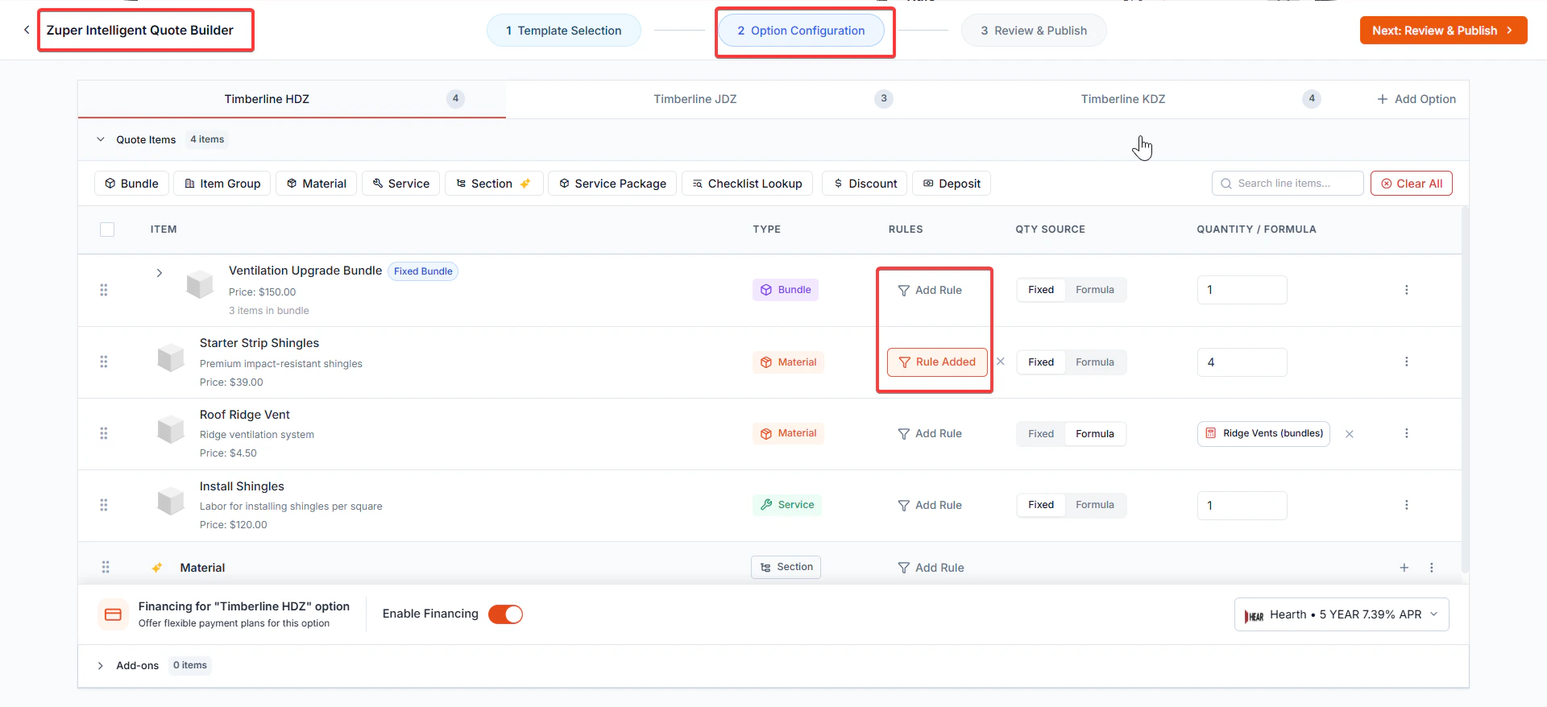Clear Ridge Vents formula with X icon
The width and height of the screenshot is (1547, 707).
(1350, 434)
